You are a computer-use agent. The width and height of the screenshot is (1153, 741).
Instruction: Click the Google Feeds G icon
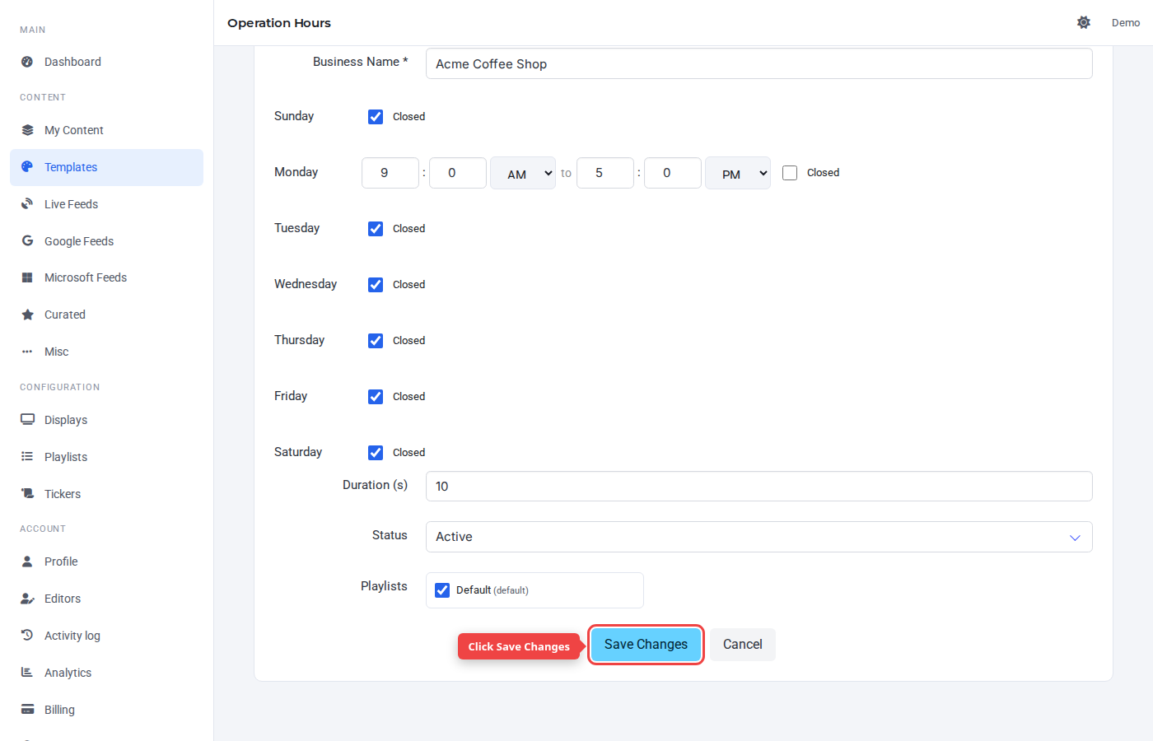pyautogui.click(x=27, y=241)
